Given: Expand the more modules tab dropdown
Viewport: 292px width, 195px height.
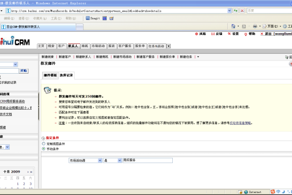Looking at the screenshot, I should 168,46.
